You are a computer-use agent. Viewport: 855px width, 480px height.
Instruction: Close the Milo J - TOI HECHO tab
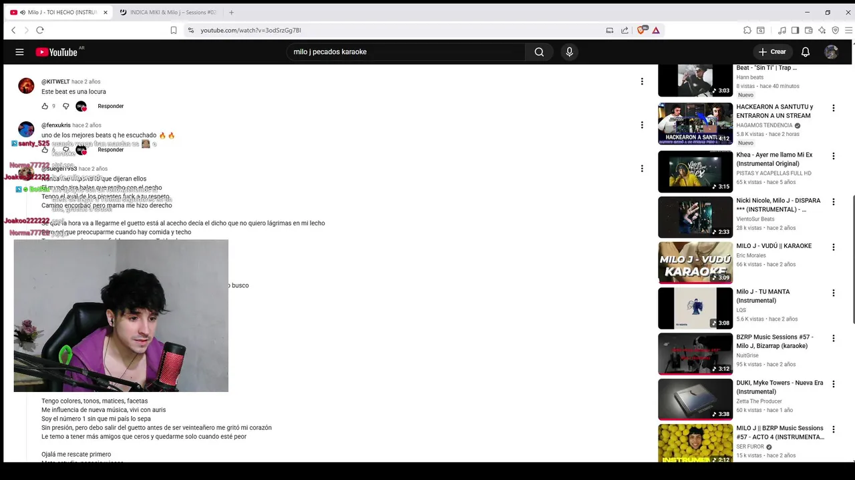click(105, 12)
